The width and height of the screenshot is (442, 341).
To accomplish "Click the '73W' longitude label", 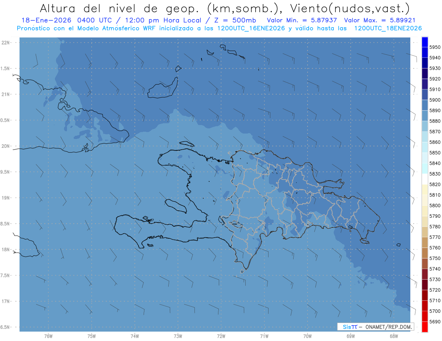I will pyautogui.click(x=178, y=336).
